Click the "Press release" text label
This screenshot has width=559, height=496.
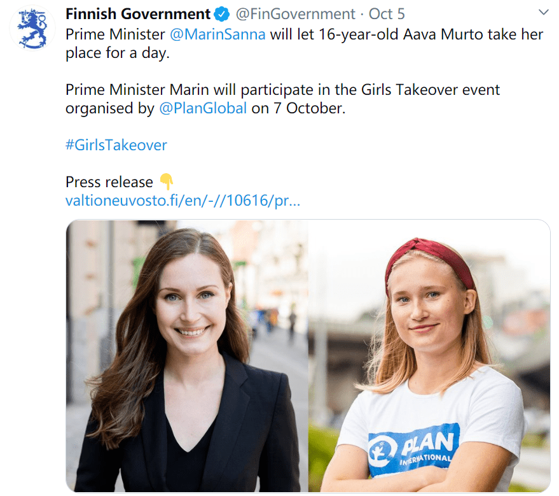tap(109, 182)
